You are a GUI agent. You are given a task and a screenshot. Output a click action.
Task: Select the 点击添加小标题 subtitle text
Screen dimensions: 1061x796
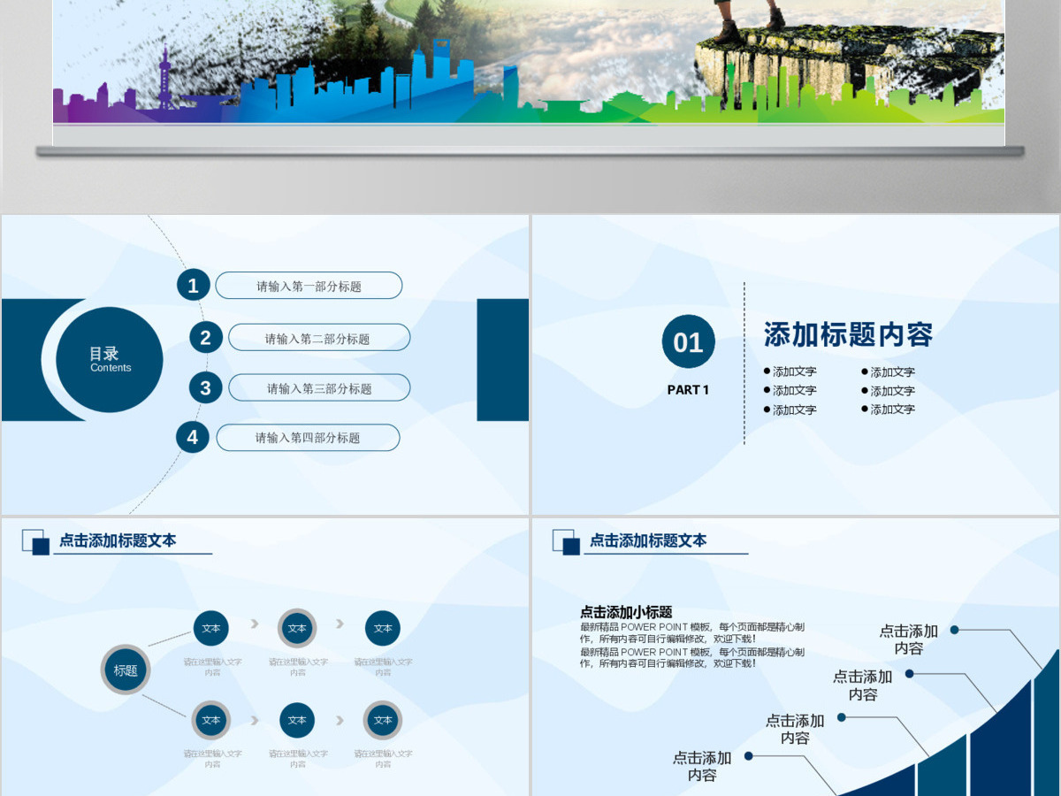click(x=626, y=612)
